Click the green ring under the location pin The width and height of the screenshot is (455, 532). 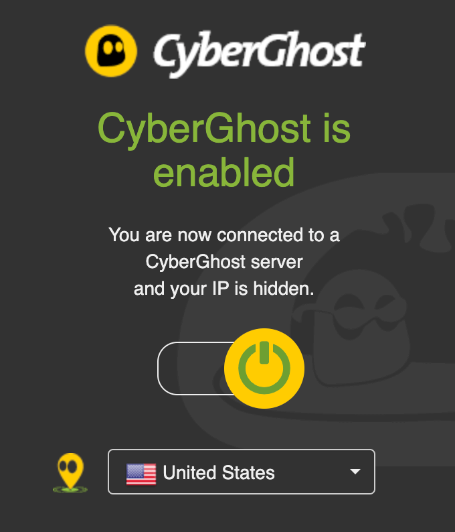(x=70, y=489)
